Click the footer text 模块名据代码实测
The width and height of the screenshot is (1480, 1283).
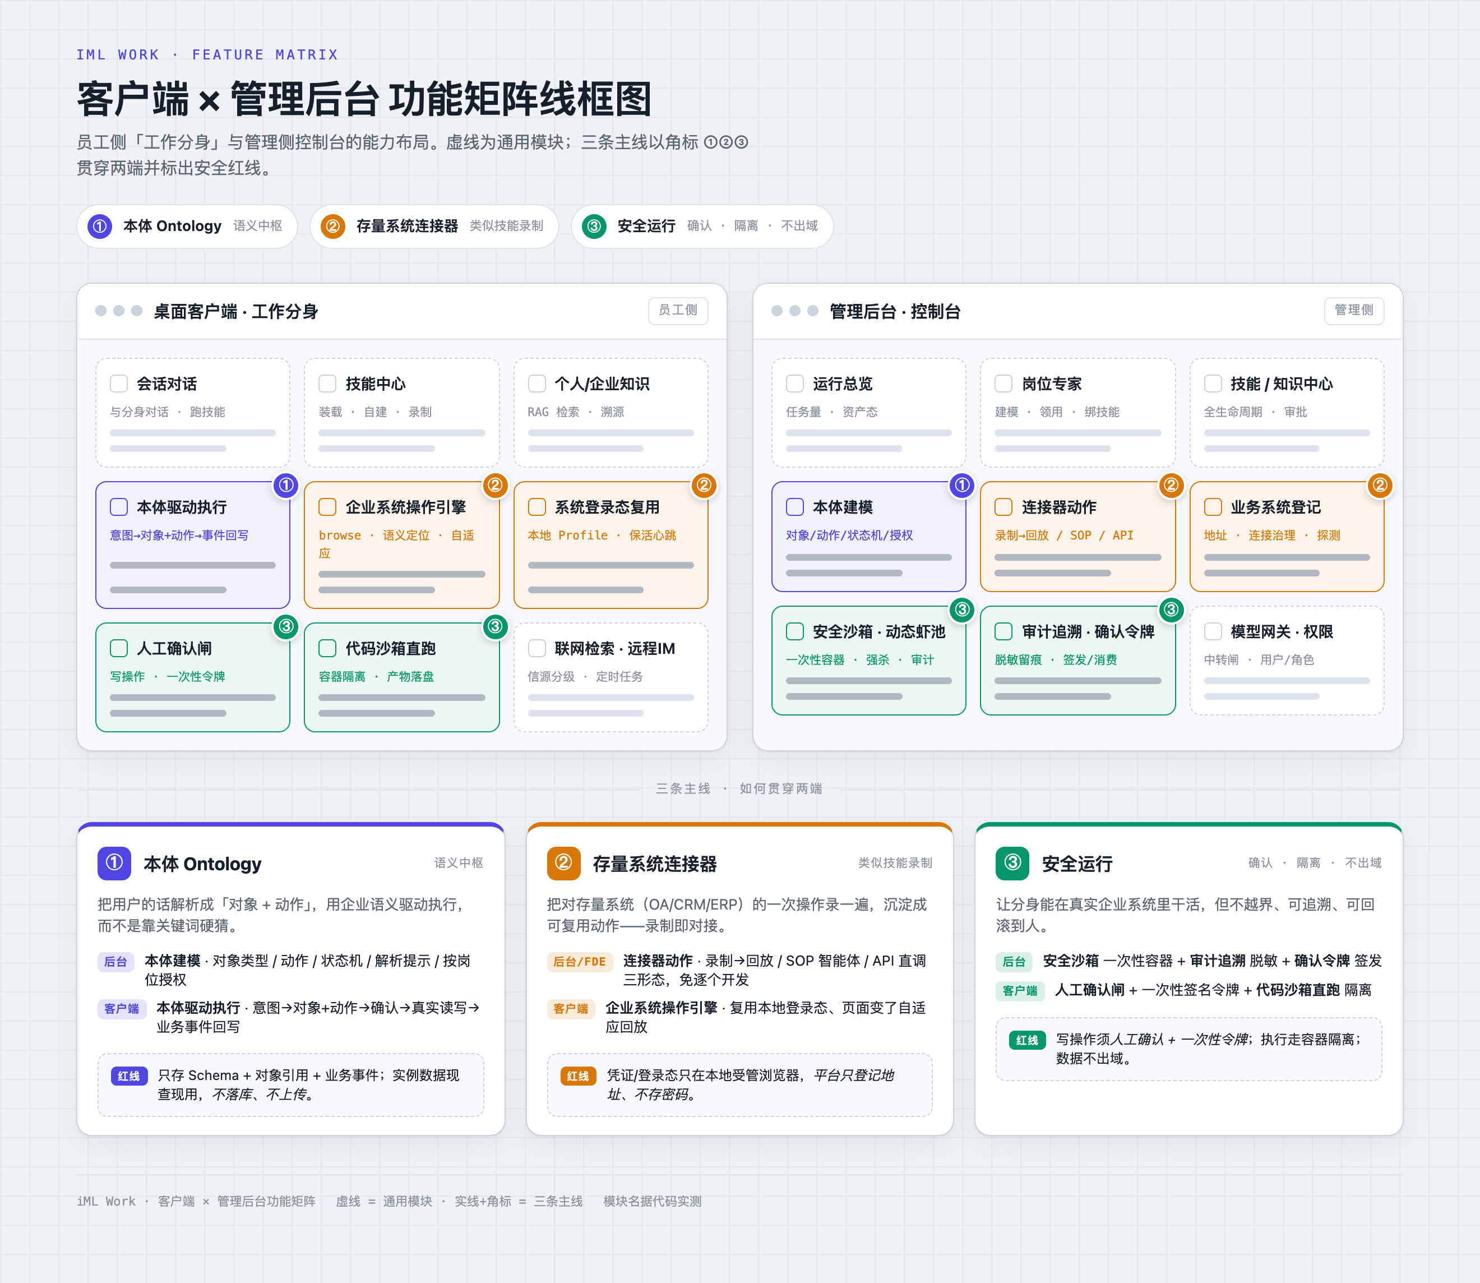(x=652, y=1201)
